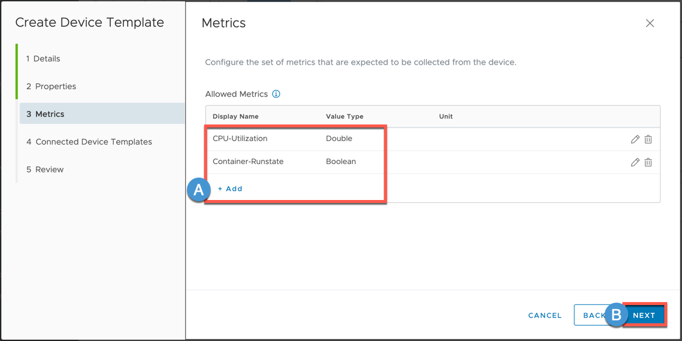Viewport: 682px width, 341px height.
Task: Jump to Connected Device Templates step
Action: coord(89,142)
